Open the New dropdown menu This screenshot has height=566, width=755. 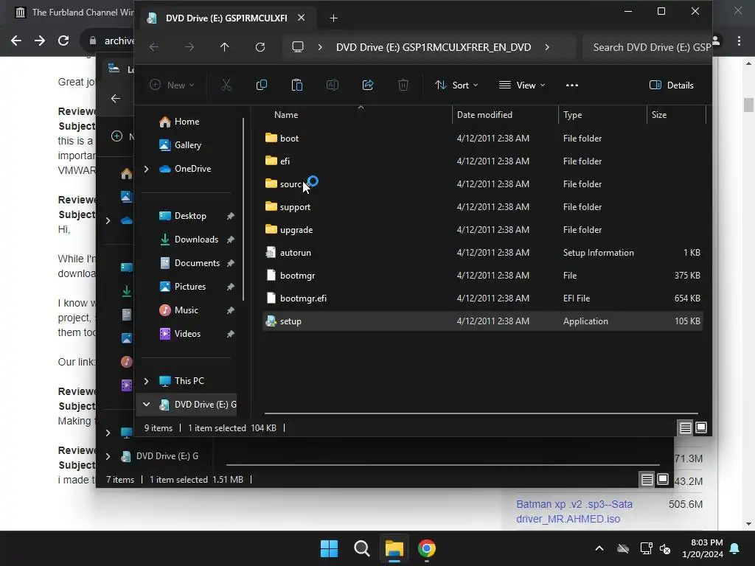point(172,85)
